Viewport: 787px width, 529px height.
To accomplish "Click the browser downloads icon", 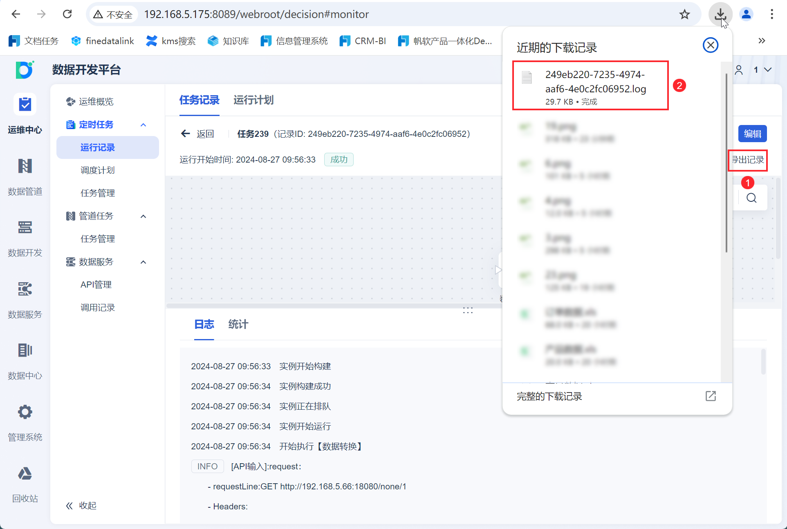I will pyautogui.click(x=720, y=15).
